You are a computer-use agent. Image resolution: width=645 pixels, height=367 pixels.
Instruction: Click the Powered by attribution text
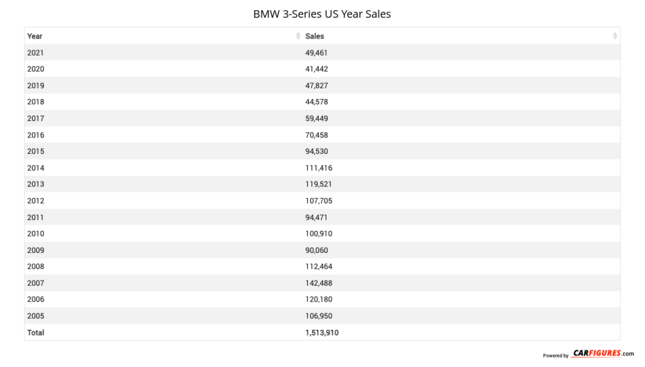coord(556,355)
